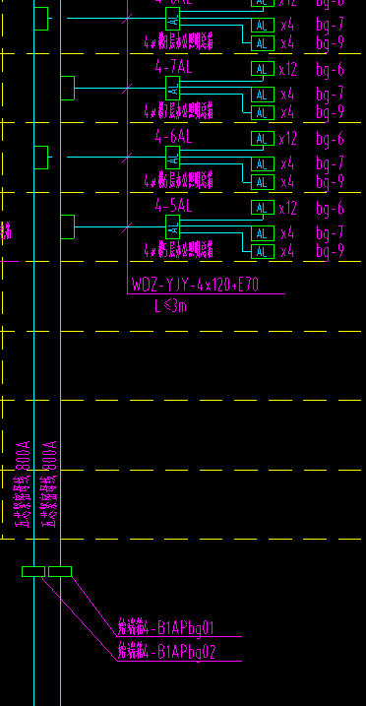
Task: Select the green tap-off box feeding 4-6AL
Action: (41, 158)
